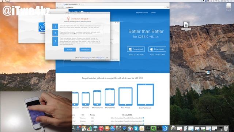
Task: Open Evernote from the dock
Action: click(154, 128)
